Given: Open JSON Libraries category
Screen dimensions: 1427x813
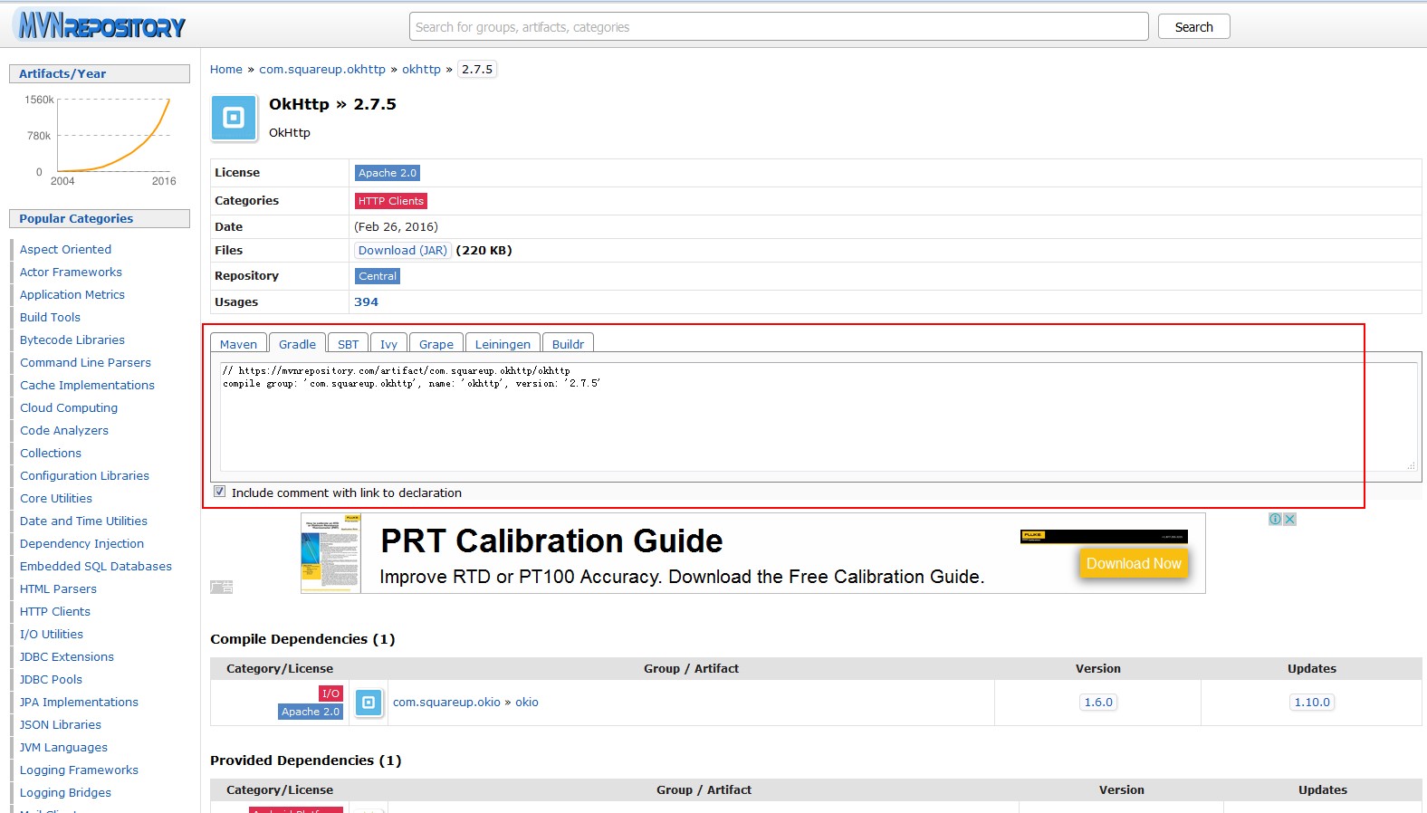Looking at the screenshot, I should coord(61,725).
